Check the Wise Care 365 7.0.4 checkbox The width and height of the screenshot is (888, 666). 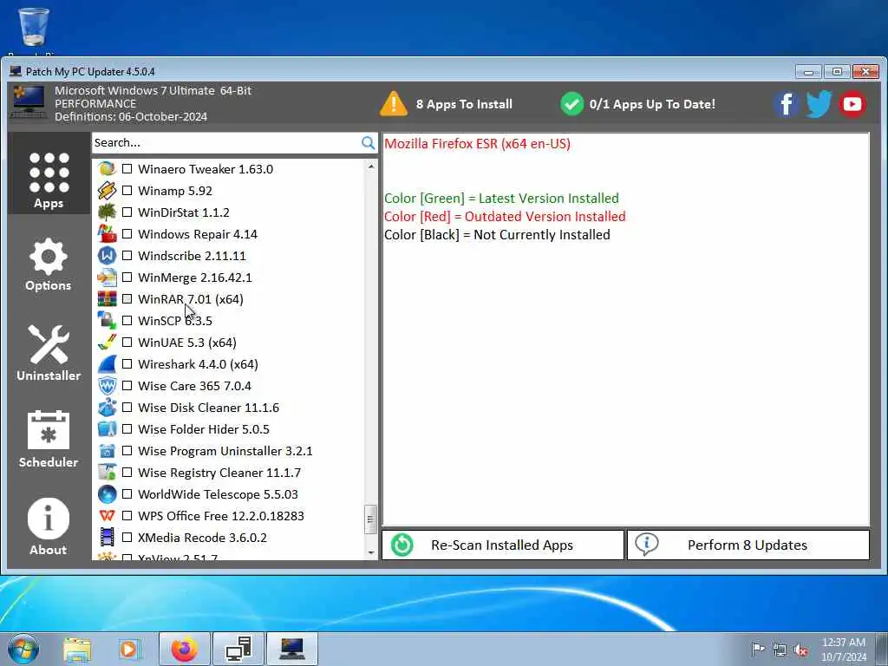(x=127, y=386)
